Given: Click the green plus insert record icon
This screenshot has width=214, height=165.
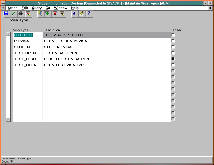Looking at the screenshot, I should [x=47, y=14].
